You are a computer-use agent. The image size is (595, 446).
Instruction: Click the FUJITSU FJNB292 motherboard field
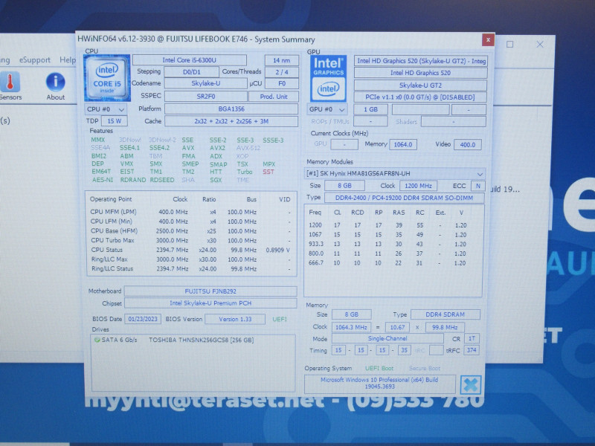[210, 291]
